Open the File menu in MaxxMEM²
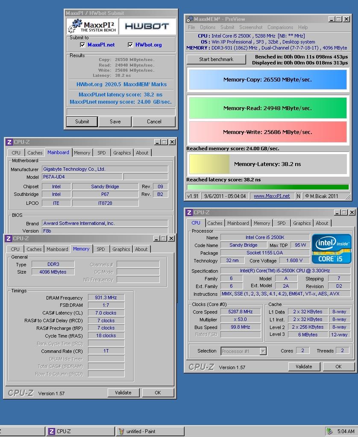 click(x=191, y=27)
